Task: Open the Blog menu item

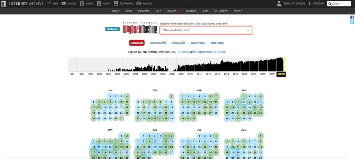Action: tap(129, 11)
